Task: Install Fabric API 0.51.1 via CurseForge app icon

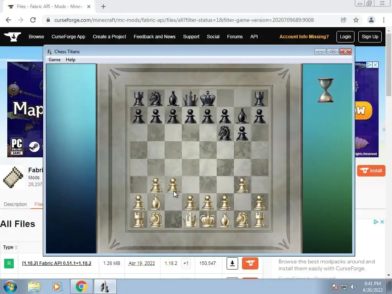Action: pyautogui.click(x=250, y=263)
